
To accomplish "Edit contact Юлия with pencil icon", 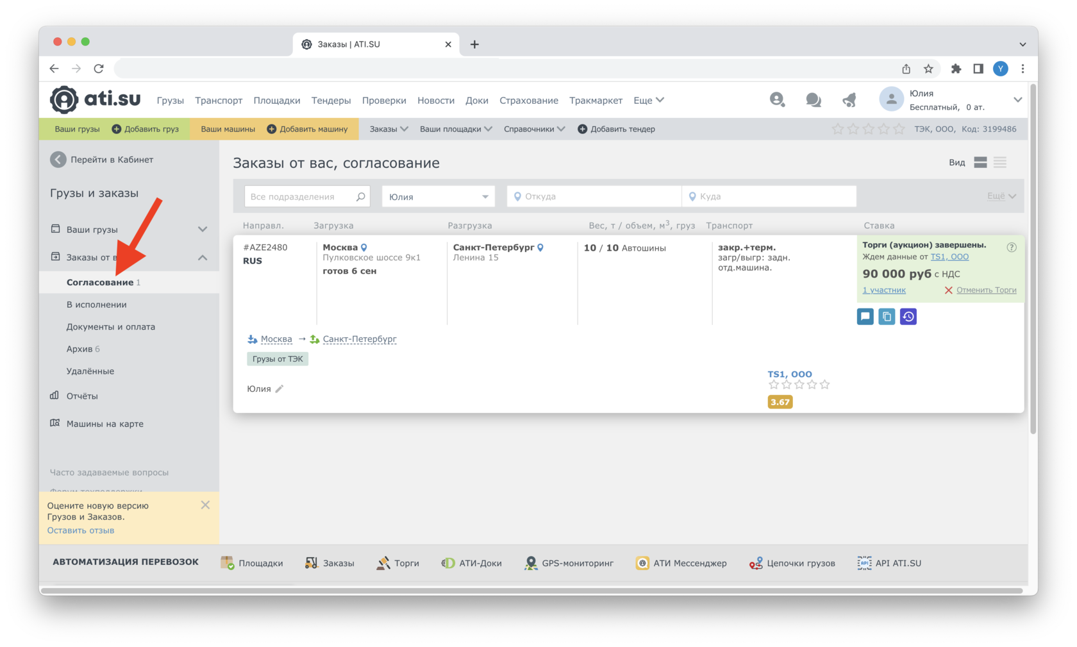I will pyautogui.click(x=280, y=389).
